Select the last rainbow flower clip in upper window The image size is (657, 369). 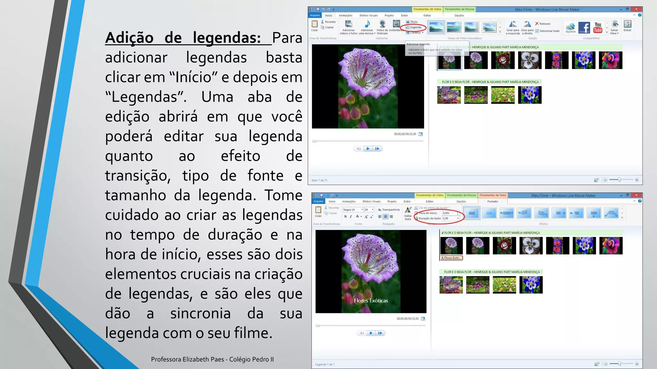(610, 60)
